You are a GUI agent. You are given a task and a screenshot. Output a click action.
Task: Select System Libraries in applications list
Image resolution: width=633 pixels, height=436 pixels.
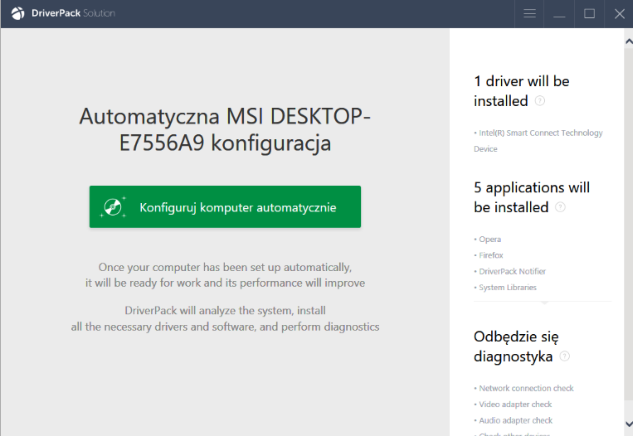(x=505, y=288)
